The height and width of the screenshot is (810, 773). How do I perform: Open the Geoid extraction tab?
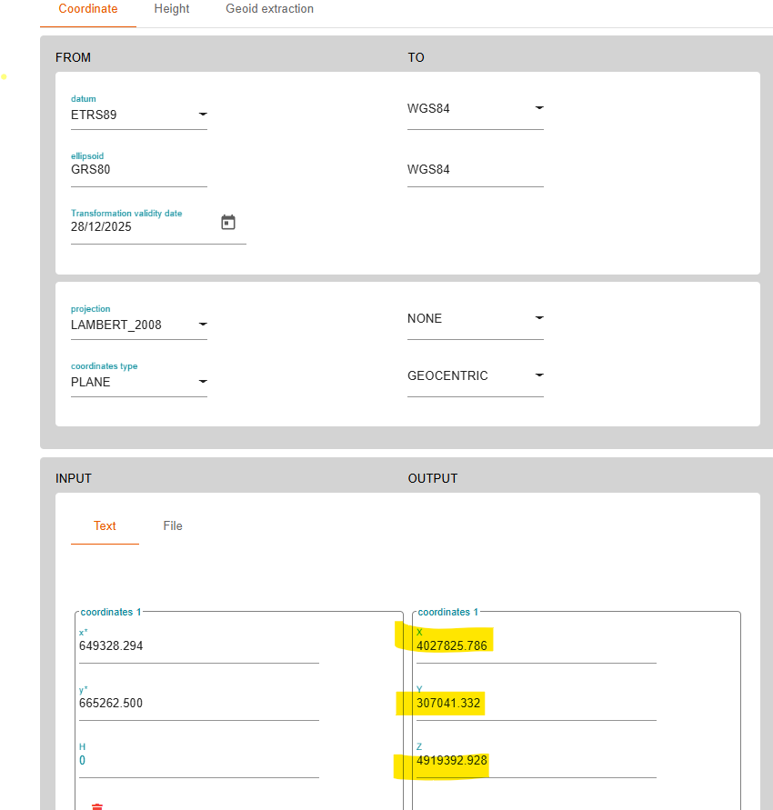click(x=269, y=9)
